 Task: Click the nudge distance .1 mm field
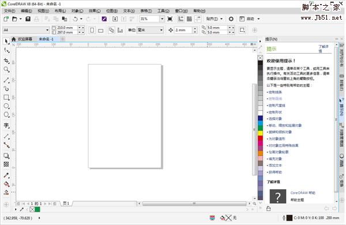183,30
